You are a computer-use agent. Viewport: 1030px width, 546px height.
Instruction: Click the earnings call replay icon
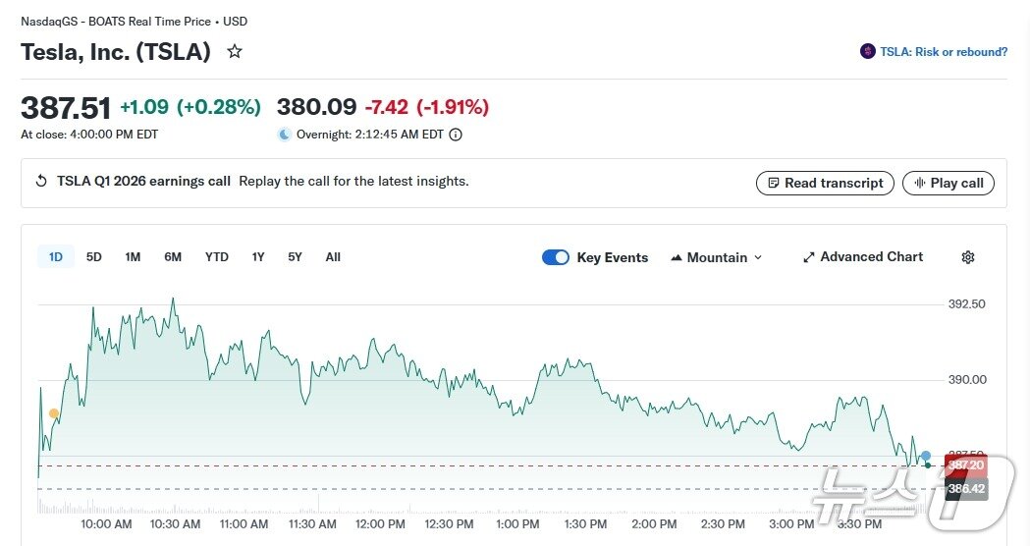[x=41, y=182]
